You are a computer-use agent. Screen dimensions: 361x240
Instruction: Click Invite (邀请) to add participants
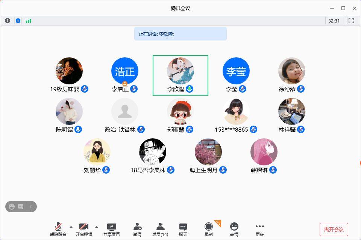point(137,229)
